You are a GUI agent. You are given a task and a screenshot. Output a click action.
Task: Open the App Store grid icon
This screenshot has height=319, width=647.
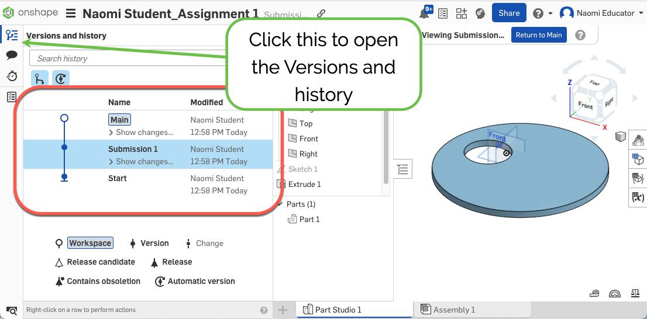(462, 13)
